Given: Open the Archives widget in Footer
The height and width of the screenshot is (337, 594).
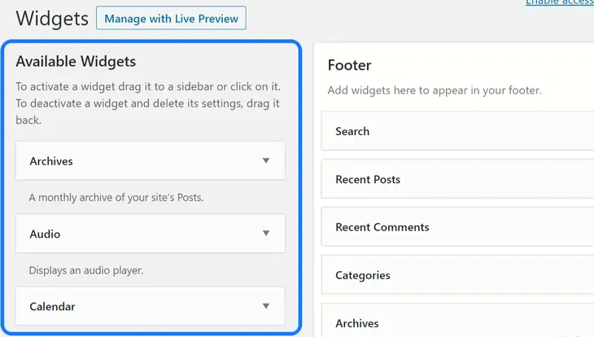Looking at the screenshot, I should point(357,323).
